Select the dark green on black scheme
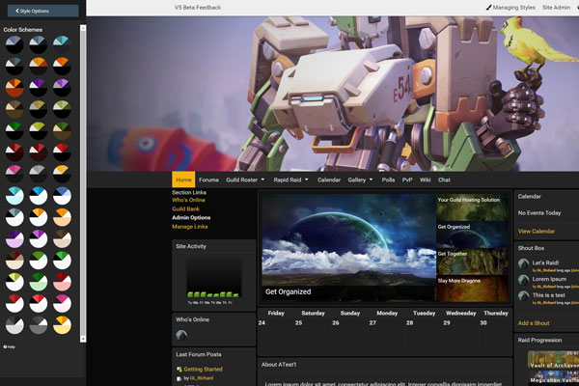This screenshot has width=579, height=386. [14, 131]
